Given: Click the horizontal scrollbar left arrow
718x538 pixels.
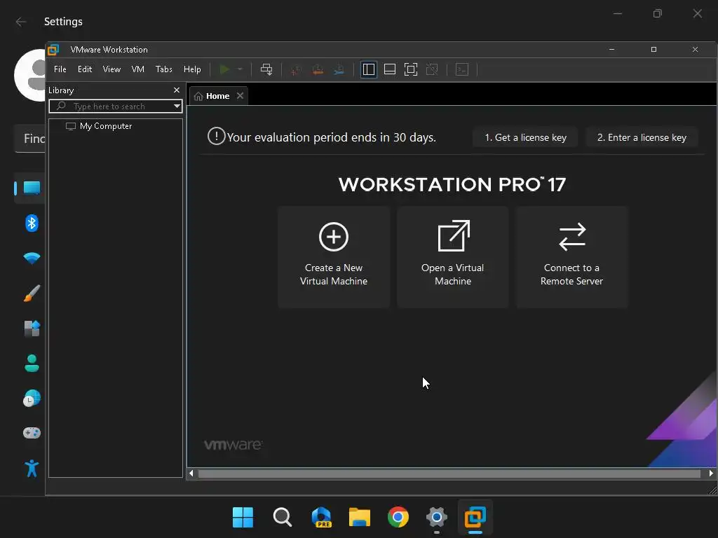Looking at the screenshot, I should [x=191, y=474].
